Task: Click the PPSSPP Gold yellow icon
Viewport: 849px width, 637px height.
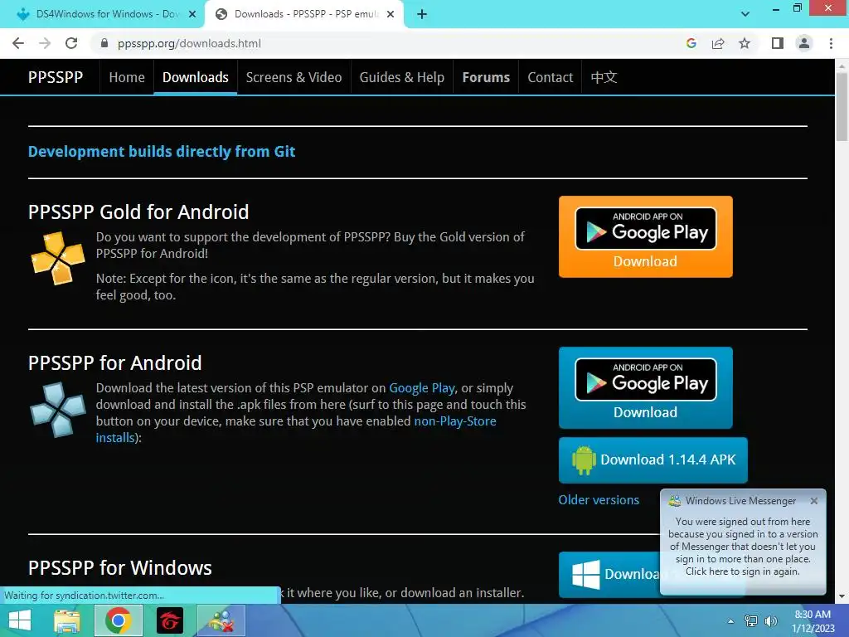Action: (x=57, y=258)
